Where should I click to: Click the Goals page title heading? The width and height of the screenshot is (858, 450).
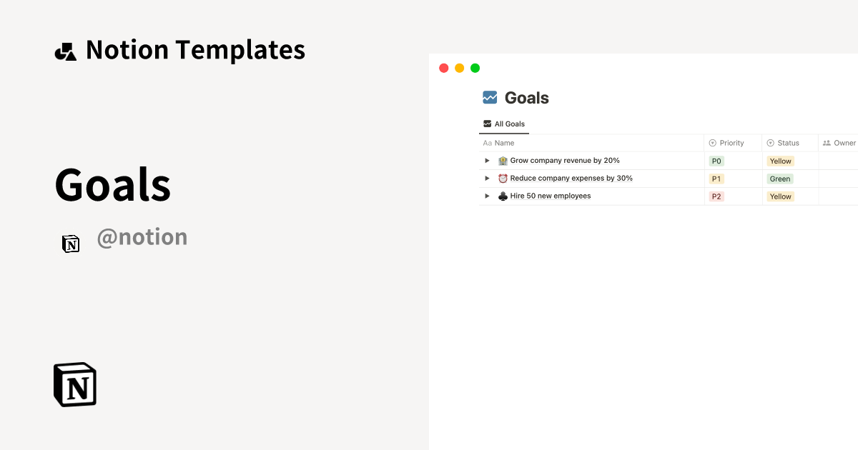[527, 97]
